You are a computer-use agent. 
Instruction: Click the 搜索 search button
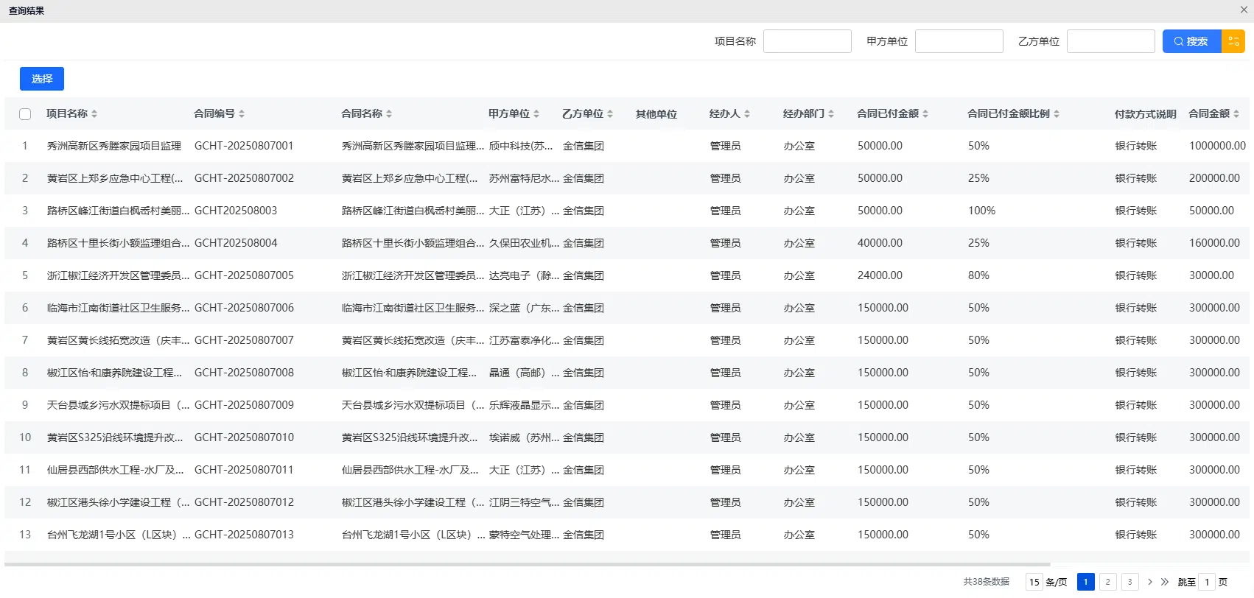tap(1192, 41)
